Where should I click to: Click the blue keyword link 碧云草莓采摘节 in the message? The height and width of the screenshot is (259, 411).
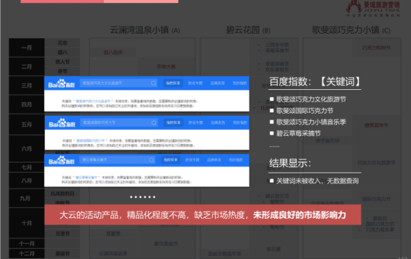click(x=87, y=178)
